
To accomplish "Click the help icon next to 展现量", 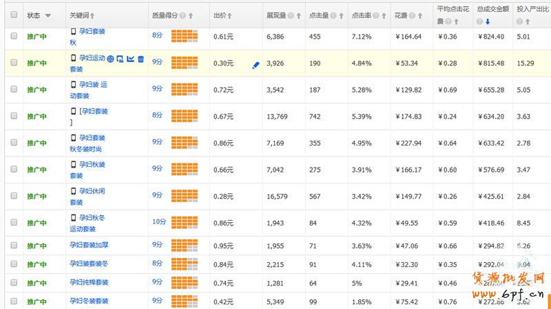I will 291,15.
